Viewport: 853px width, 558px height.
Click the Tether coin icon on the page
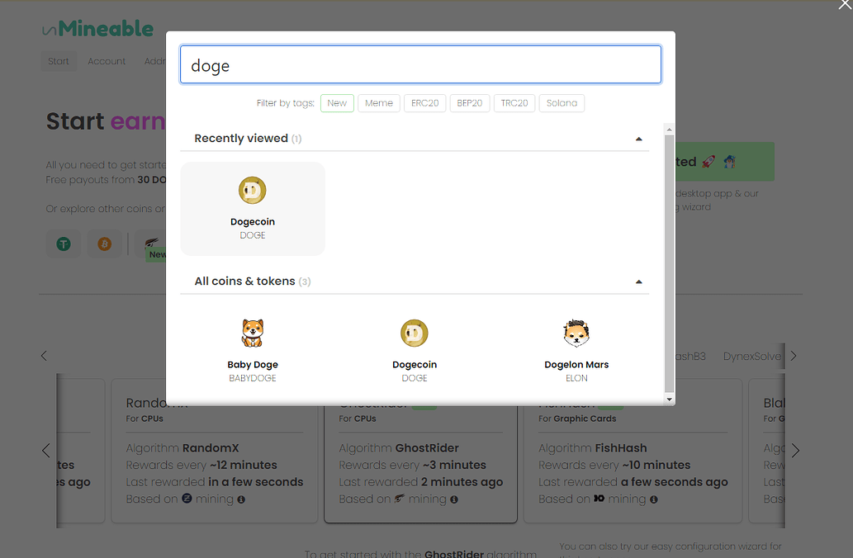(64, 244)
